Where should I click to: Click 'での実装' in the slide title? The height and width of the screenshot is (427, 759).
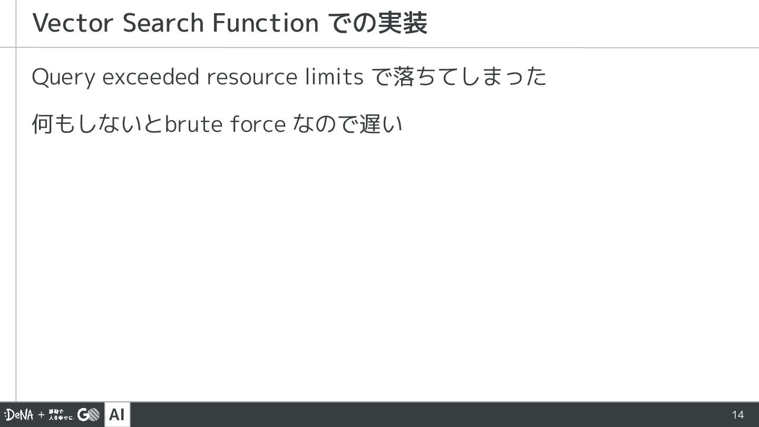pyautogui.click(x=377, y=23)
